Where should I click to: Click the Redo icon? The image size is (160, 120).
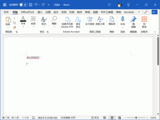pos(43,5)
